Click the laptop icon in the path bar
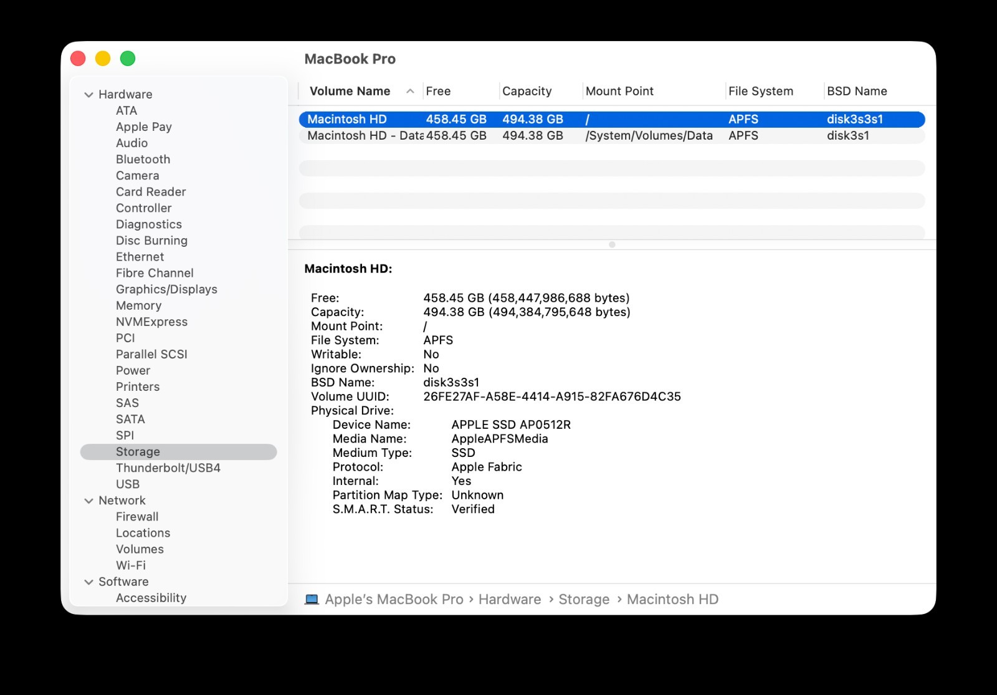This screenshot has height=695, width=997. [312, 600]
